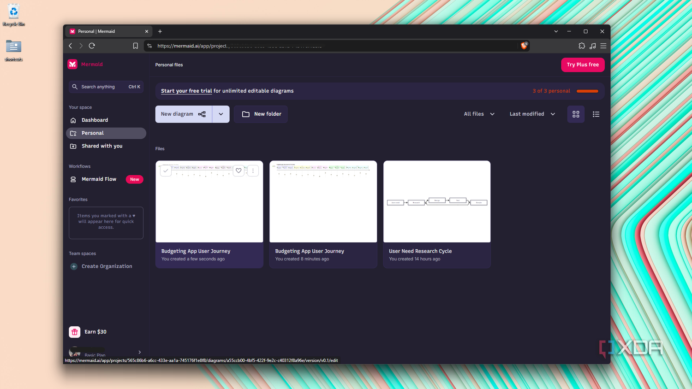692x389 pixels.
Task: Open the shortcuts desktop icon
Action: point(14,51)
